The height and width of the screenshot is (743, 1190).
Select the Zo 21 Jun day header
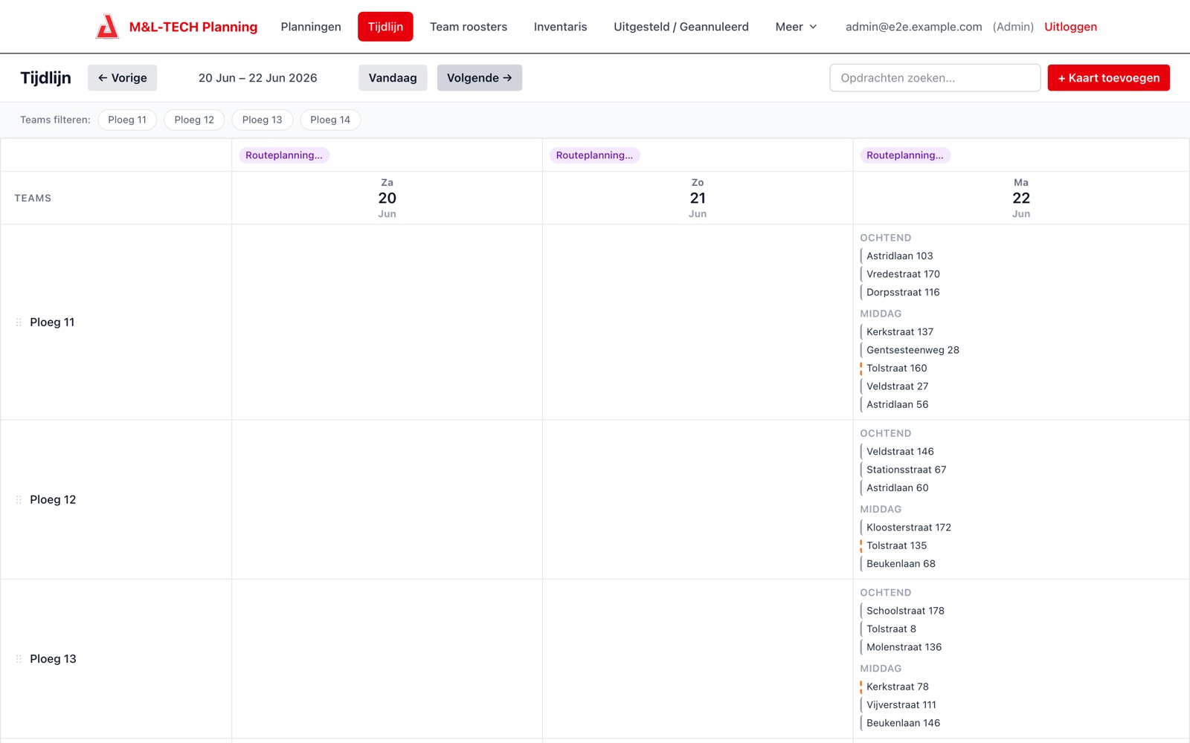(x=698, y=198)
